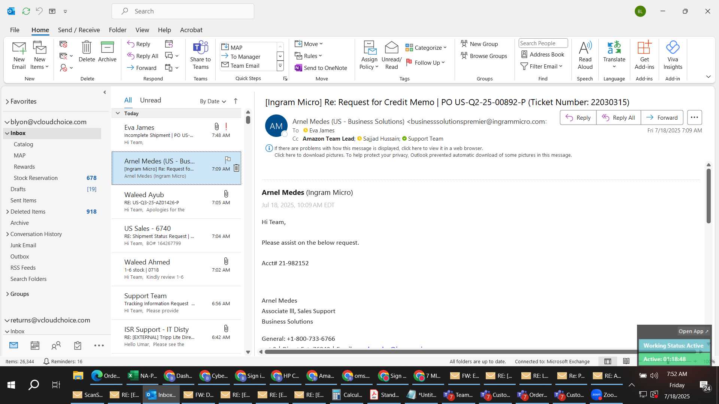This screenshot has width=719, height=404.
Task: Open the Move dropdown in ribbon
Action: [309, 44]
